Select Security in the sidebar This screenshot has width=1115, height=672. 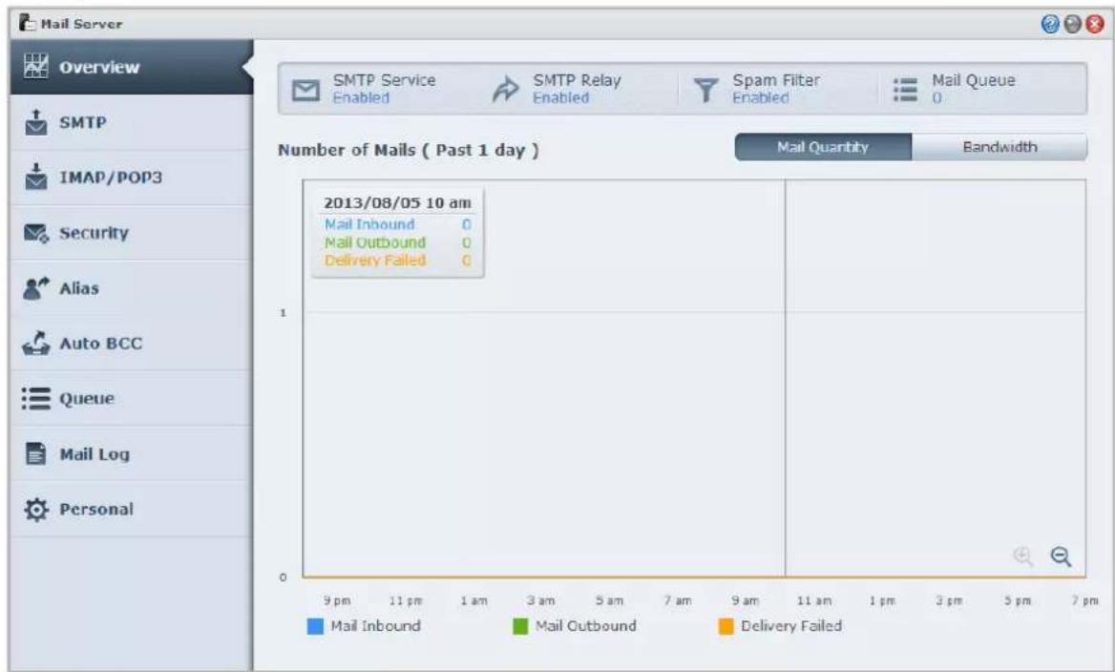pos(132,233)
